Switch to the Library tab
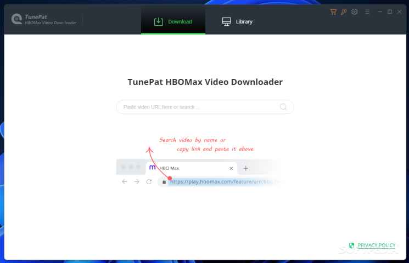Screen dimensions: 409x263 (x=237, y=21)
